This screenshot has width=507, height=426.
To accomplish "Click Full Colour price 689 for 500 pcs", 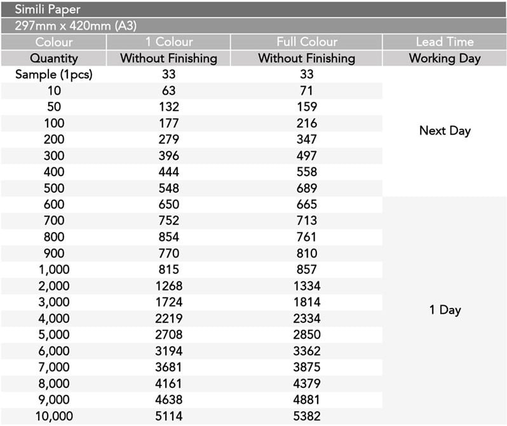I will pos(306,188).
